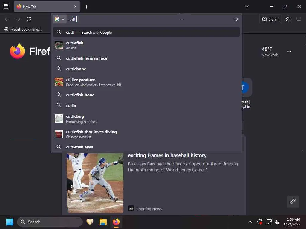Click the sync tray icon with red dot
The height and width of the screenshot is (229, 306).
click(x=260, y=222)
